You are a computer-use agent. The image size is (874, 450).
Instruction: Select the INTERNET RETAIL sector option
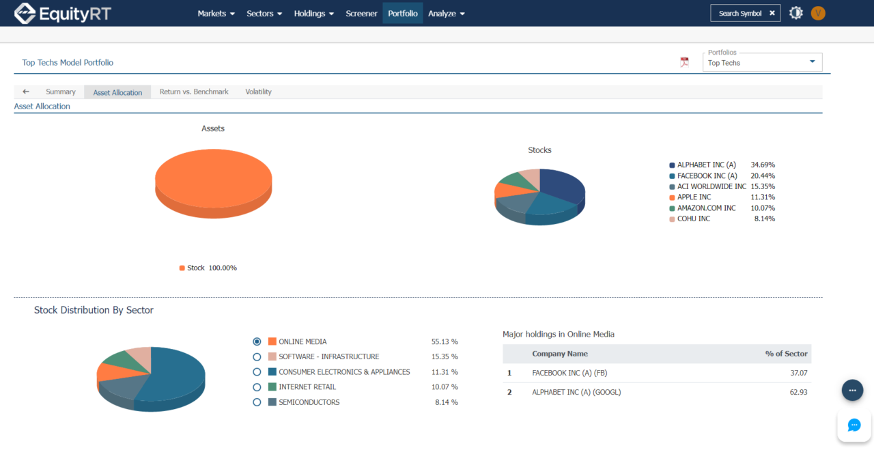(257, 386)
